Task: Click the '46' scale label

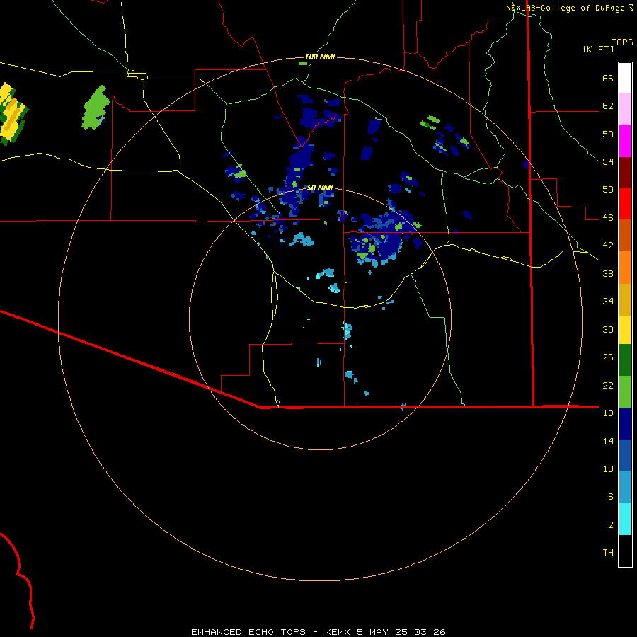Action: pos(608,218)
